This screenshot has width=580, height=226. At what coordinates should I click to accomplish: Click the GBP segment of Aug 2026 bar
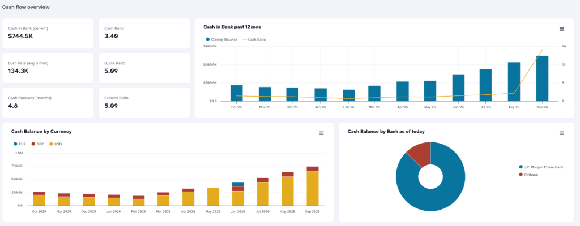tap(287, 174)
